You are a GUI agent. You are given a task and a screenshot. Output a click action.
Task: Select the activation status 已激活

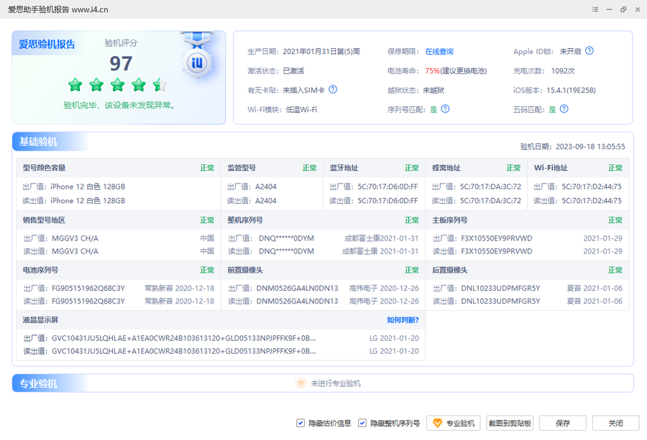293,71
